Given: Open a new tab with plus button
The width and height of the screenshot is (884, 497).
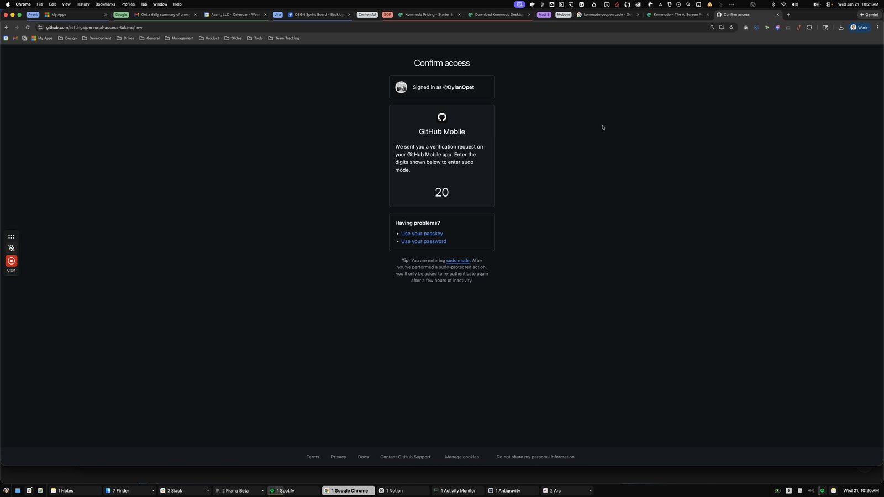Looking at the screenshot, I should 788,15.
